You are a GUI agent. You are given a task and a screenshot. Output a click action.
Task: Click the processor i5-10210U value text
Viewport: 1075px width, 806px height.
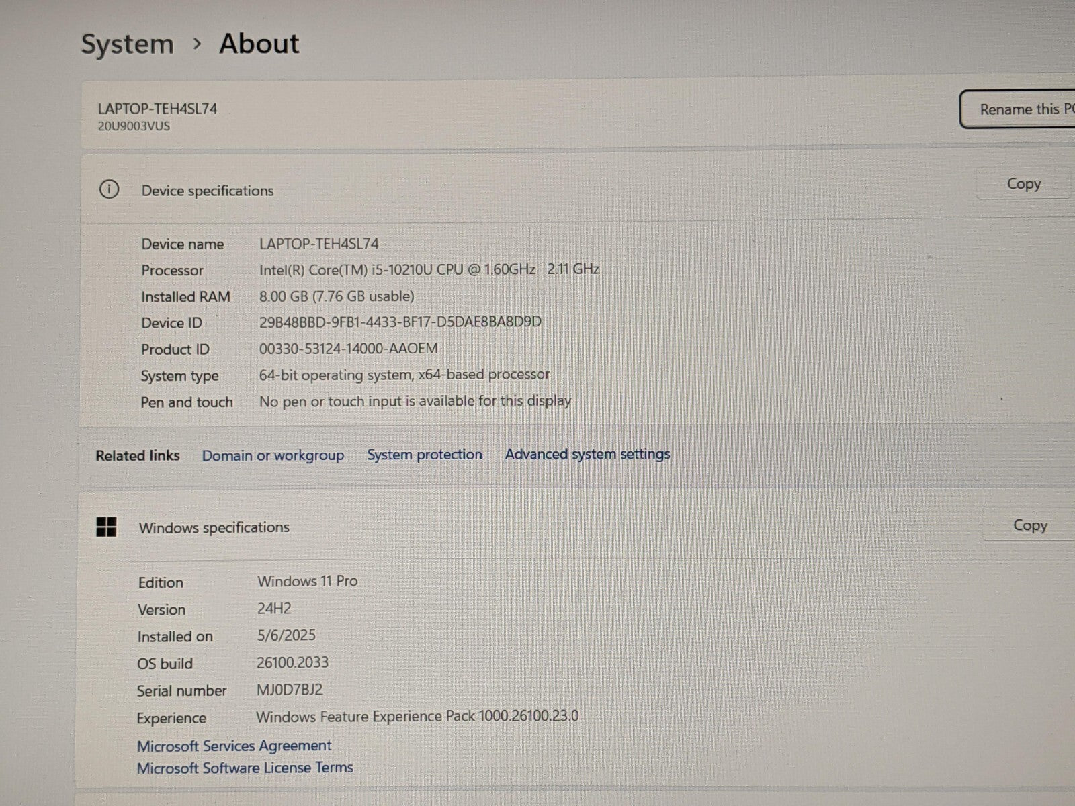click(429, 269)
